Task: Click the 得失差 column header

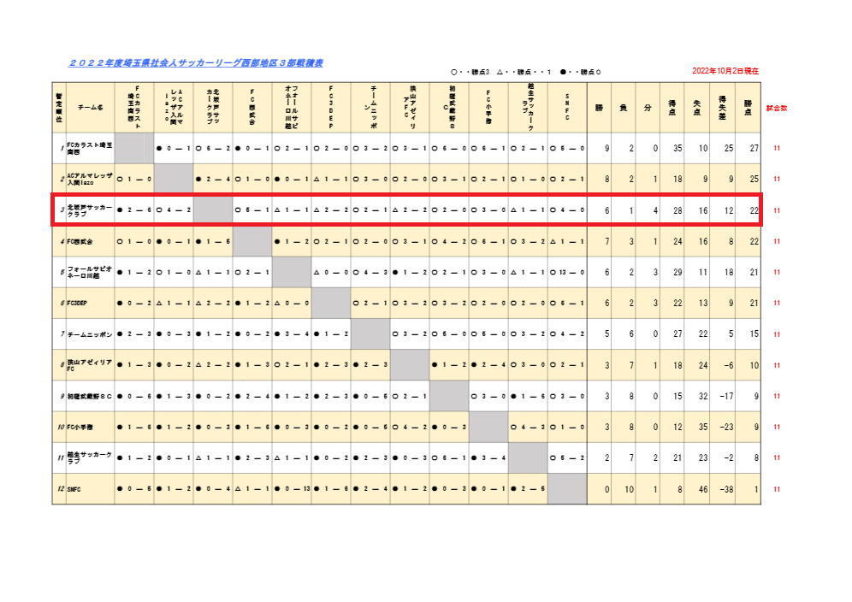Action: coord(724,108)
